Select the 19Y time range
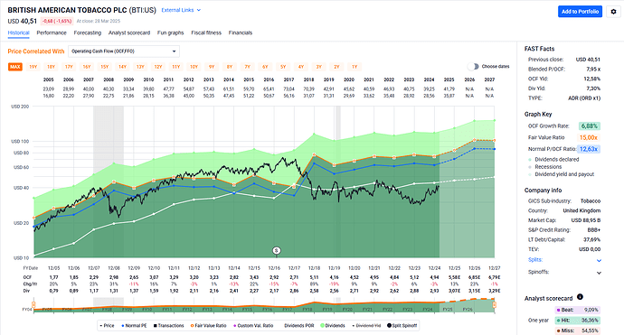Image resolution: width=624 pixels, height=335 pixels. (33, 67)
